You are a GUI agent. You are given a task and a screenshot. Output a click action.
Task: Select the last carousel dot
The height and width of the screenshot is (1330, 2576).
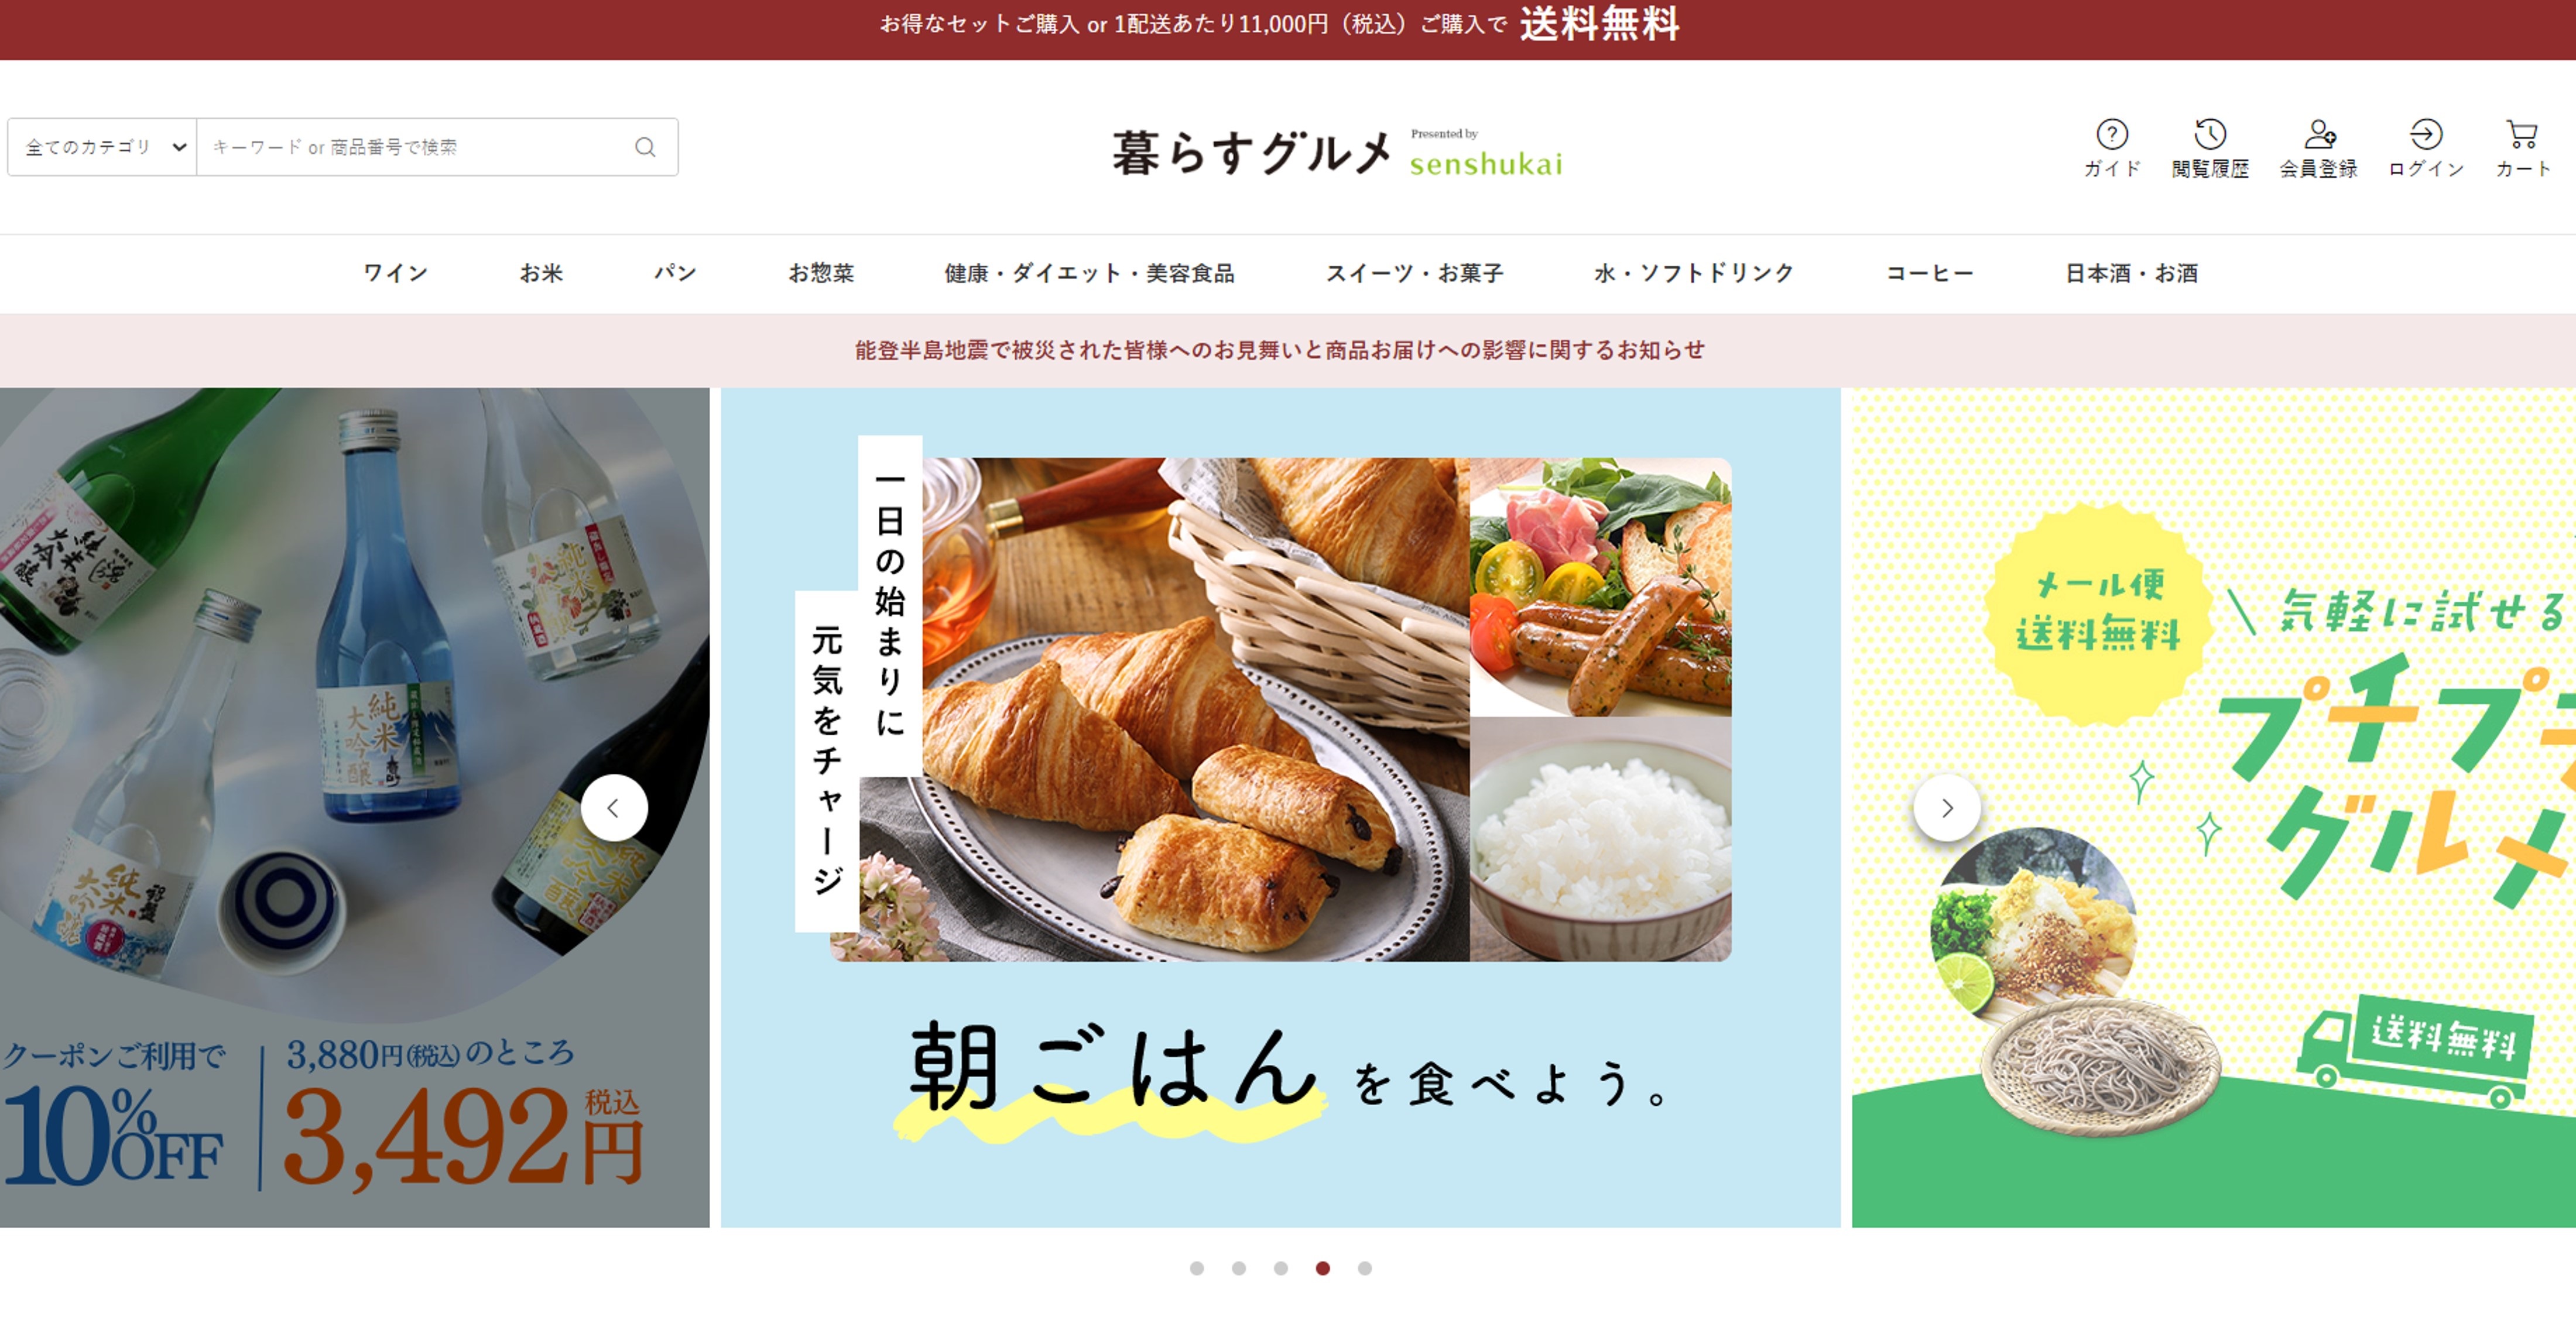click(1364, 1268)
